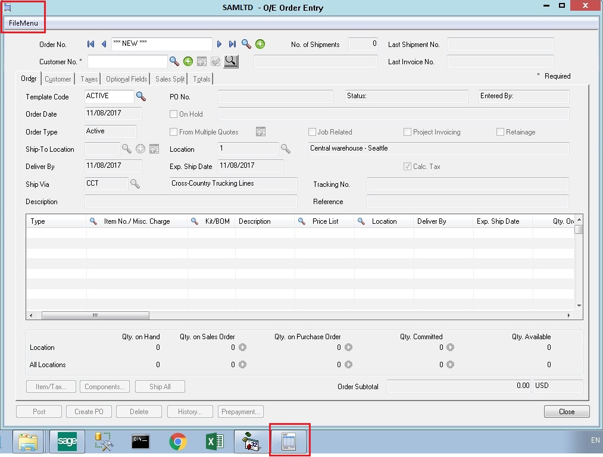Click the green new order plus icon

click(x=260, y=45)
